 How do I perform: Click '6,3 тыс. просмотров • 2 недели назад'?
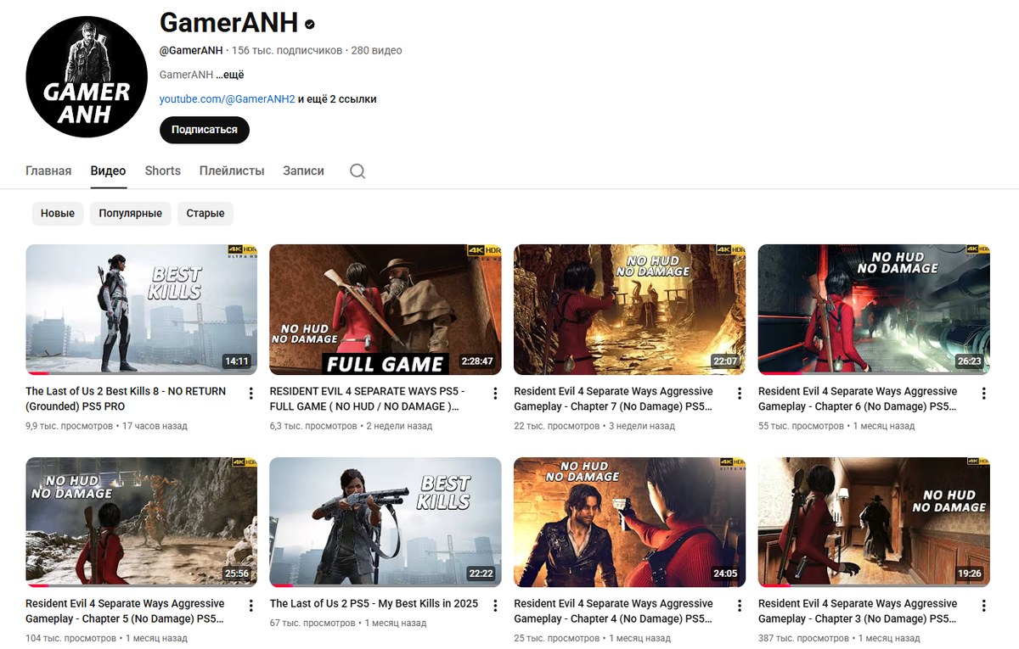tap(351, 426)
